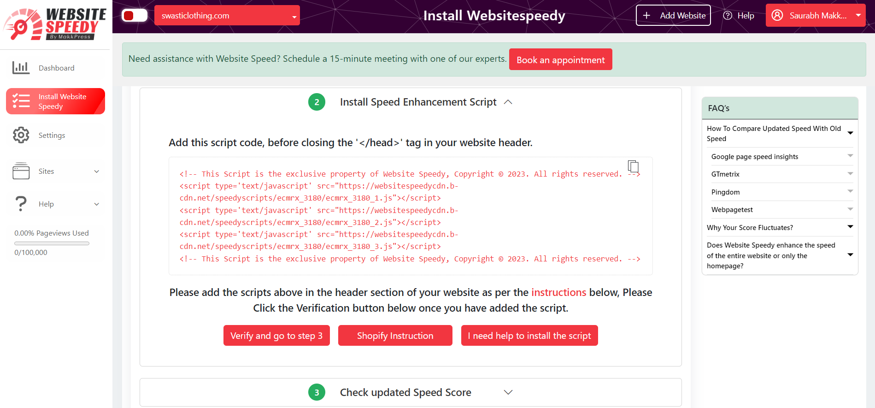Click the Settings gear icon

(x=21, y=135)
